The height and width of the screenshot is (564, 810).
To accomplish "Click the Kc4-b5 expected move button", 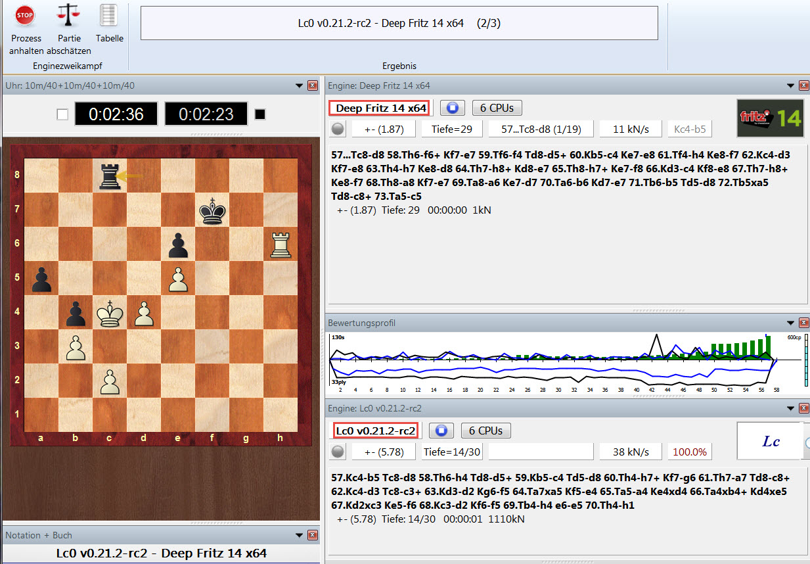I will pos(690,129).
